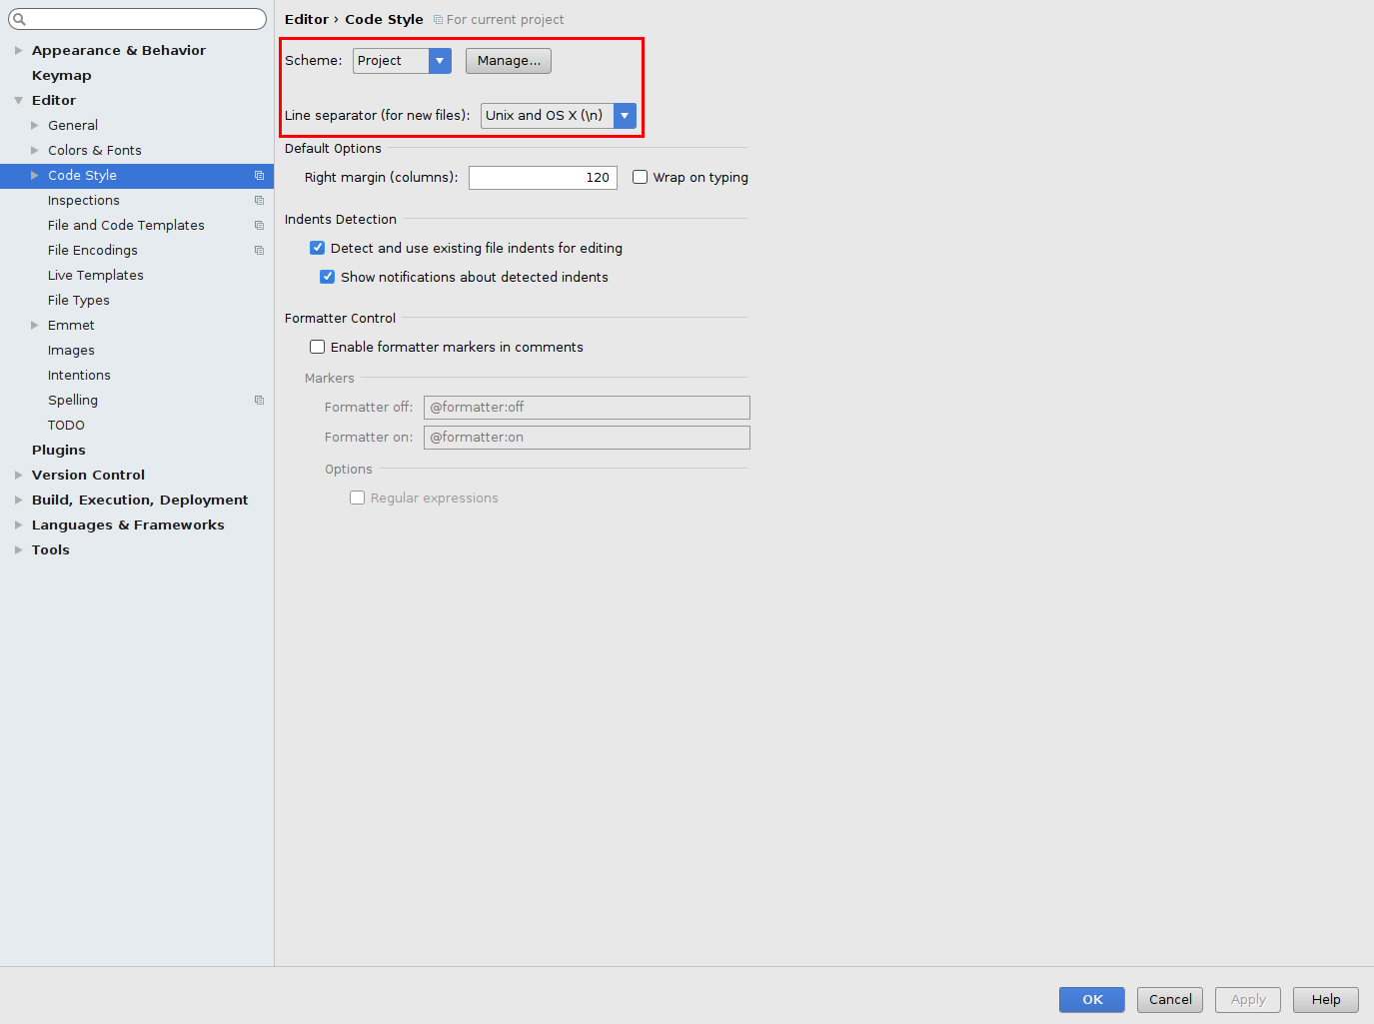1374x1024 pixels.
Task: Click project-level icon beside Code Style
Action: pyautogui.click(x=259, y=176)
